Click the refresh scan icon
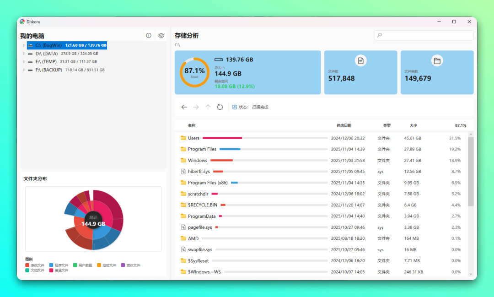The width and height of the screenshot is (494, 297). pyautogui.click(x=220, y=107)
